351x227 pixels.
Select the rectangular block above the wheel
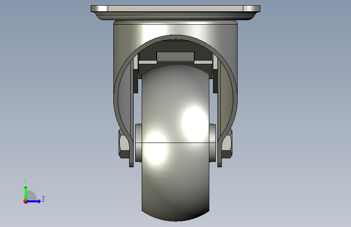pyautogui.click(x=175, y=57)
